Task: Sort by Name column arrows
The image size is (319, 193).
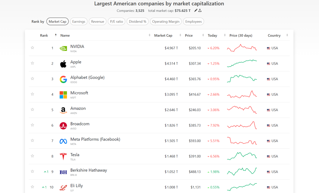Action: click(150, 35)
